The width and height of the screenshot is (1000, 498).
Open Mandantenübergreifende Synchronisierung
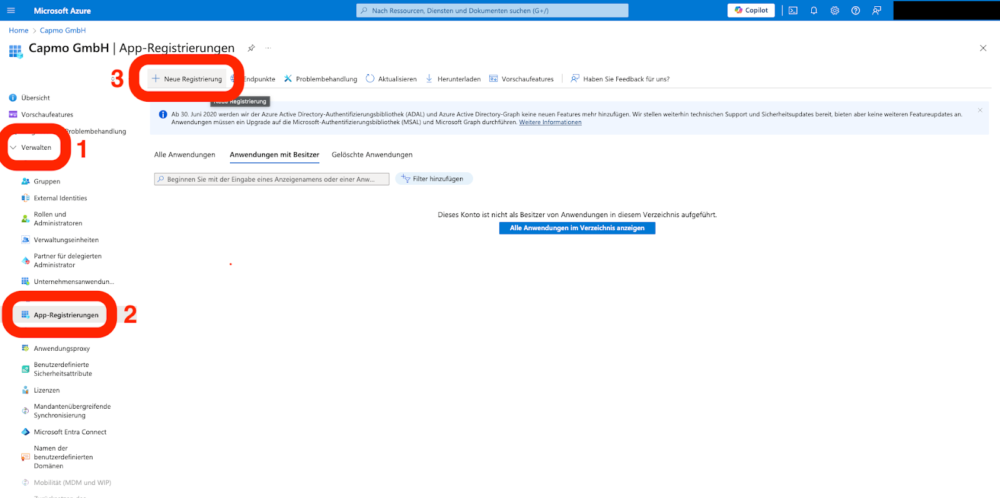pyautogui.click(x=72, y=411)
